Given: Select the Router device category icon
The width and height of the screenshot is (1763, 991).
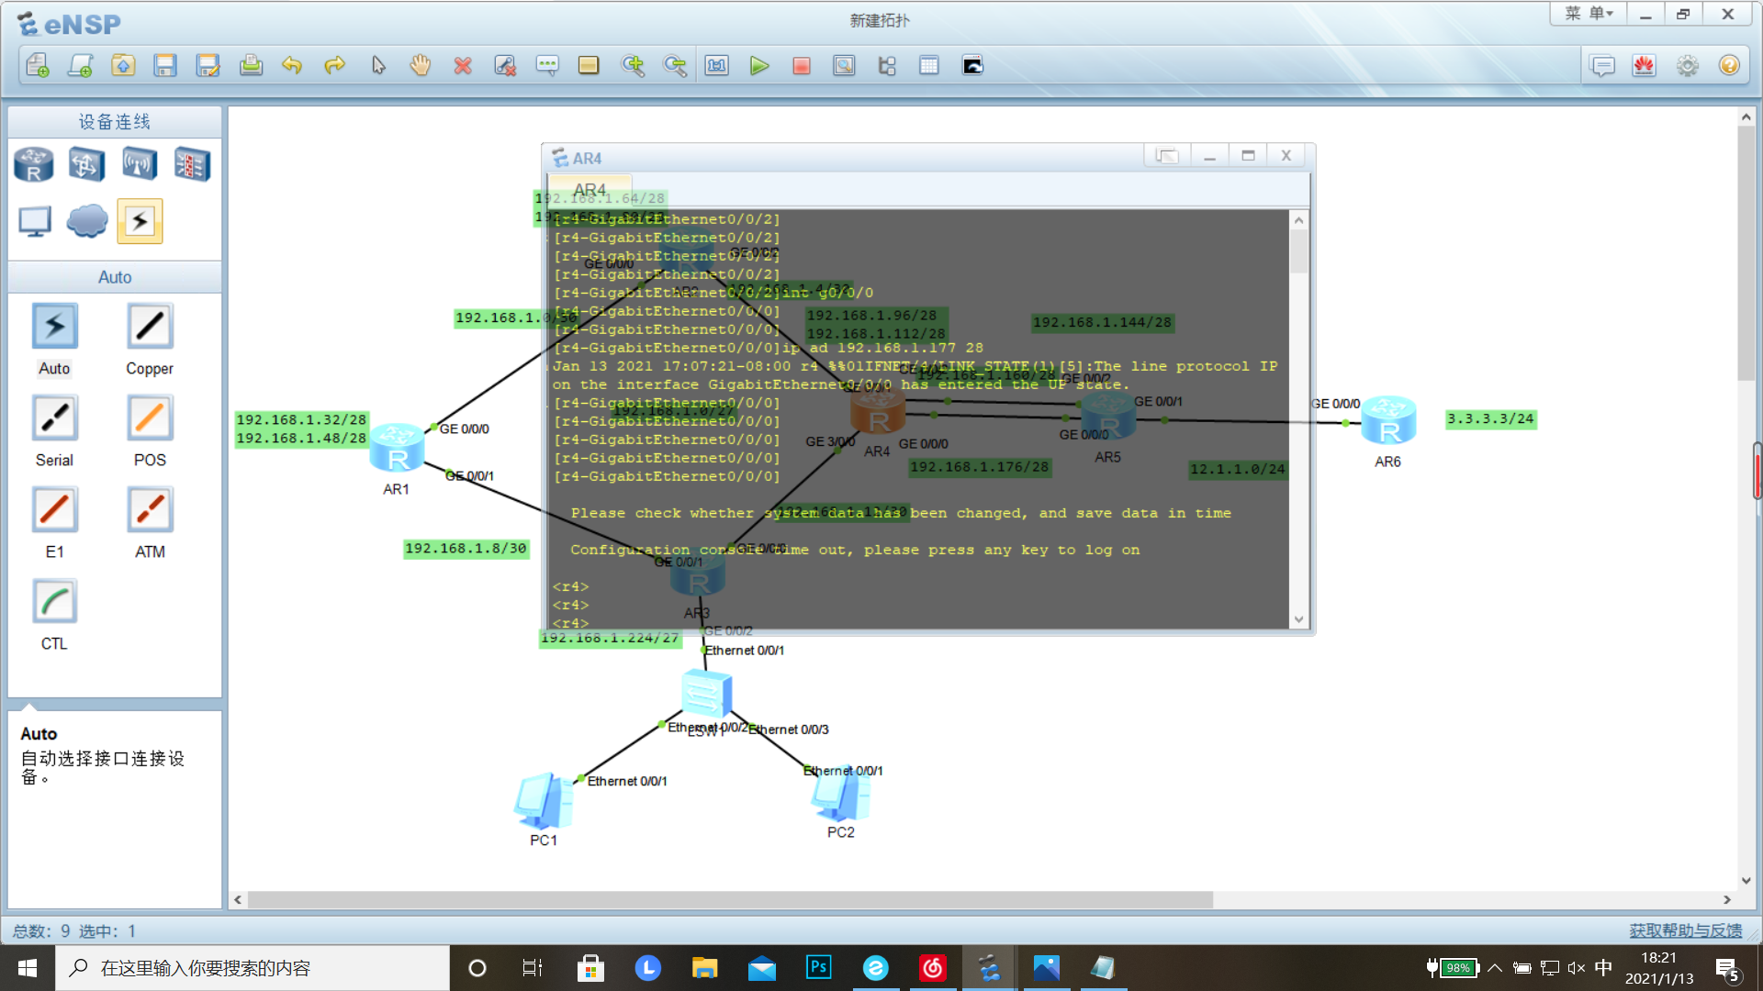Looking at the screenshot, I should click(34, 165).
